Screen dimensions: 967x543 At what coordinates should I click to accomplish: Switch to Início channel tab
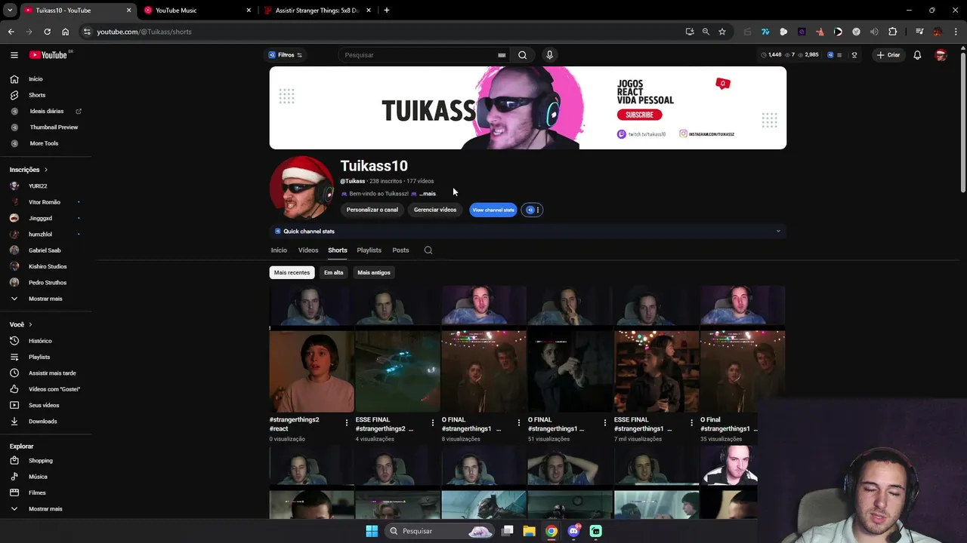click(279, 250)
